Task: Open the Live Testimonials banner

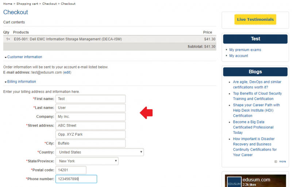Action: point(255,20)
